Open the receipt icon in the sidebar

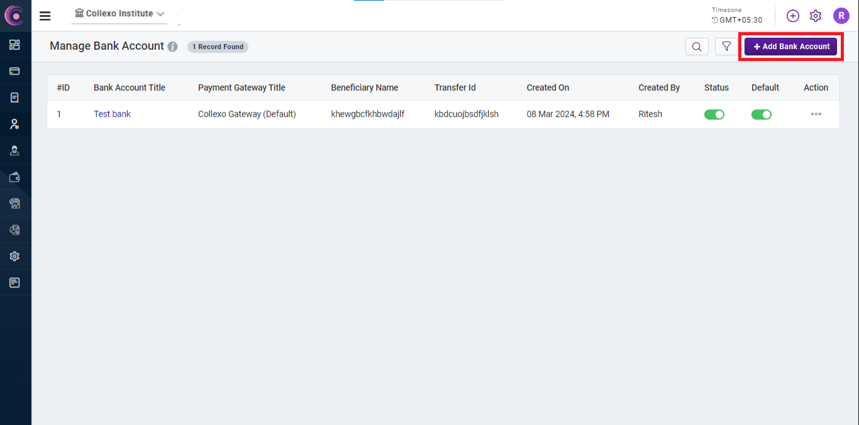pos(14,97)
